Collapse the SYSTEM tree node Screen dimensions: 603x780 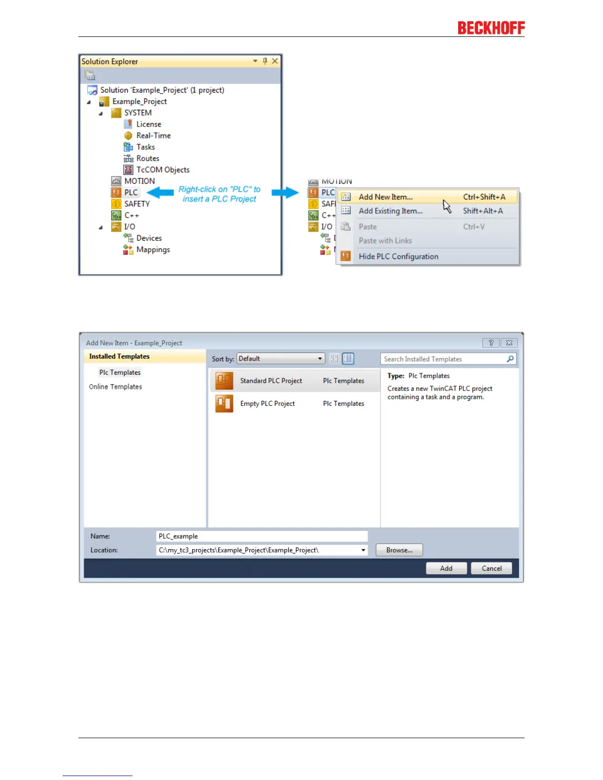(100, 113)
